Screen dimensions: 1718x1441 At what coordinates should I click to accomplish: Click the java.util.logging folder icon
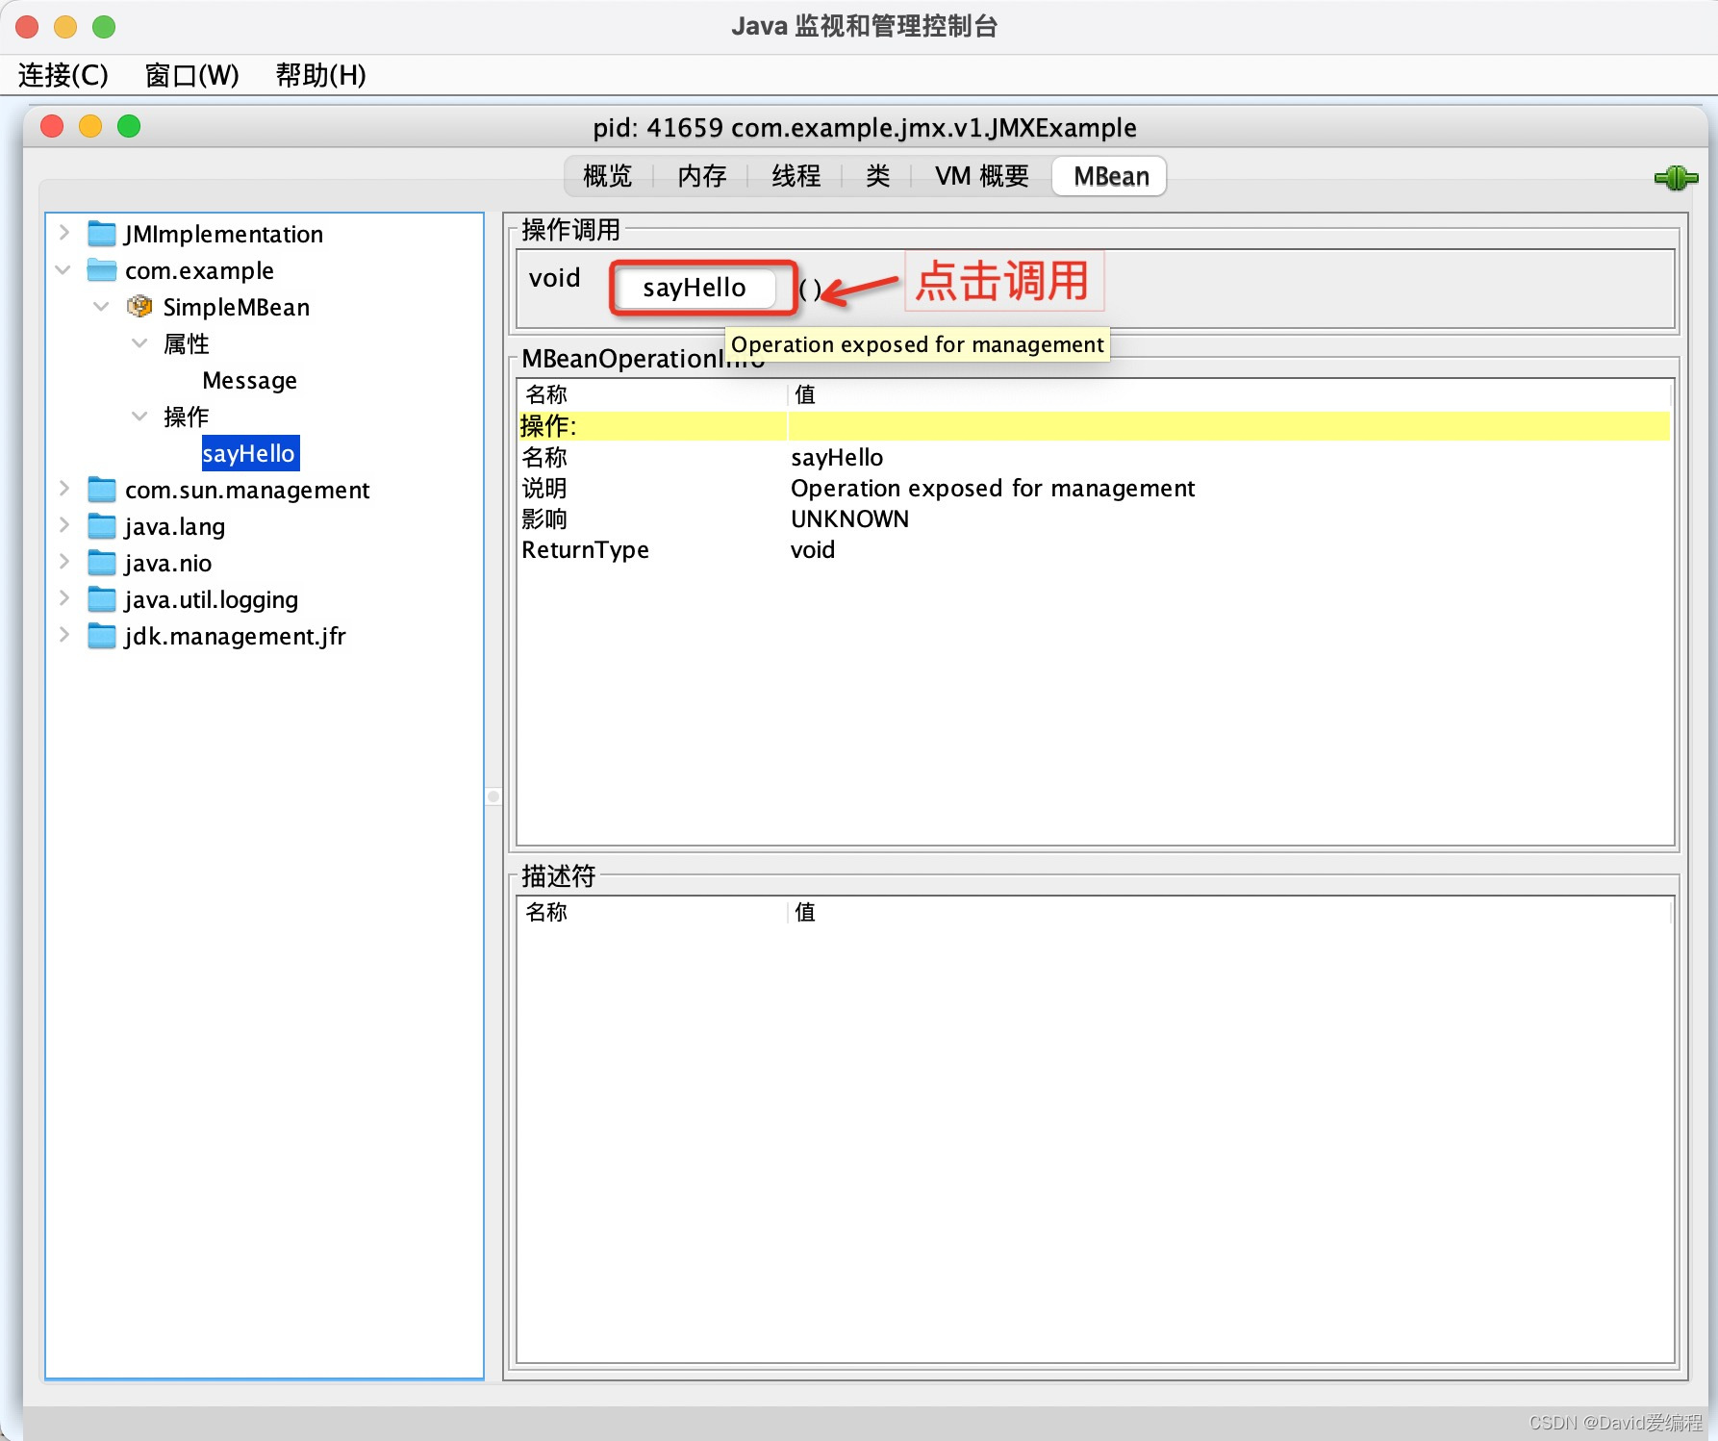coord(102,599)
